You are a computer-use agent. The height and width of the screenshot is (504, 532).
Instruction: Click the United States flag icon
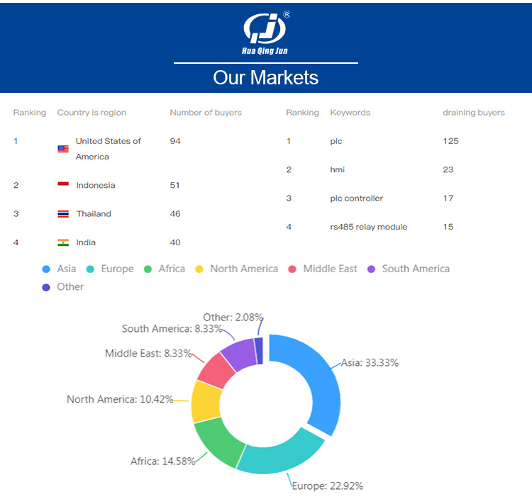[63, 149]
